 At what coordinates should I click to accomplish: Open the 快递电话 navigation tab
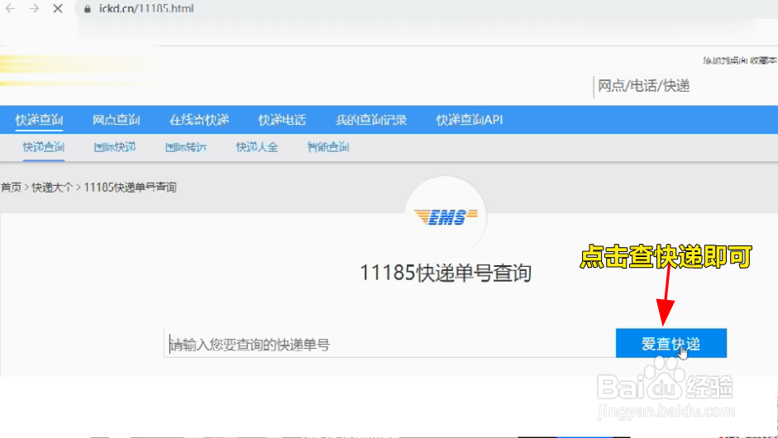pos(282,120)
